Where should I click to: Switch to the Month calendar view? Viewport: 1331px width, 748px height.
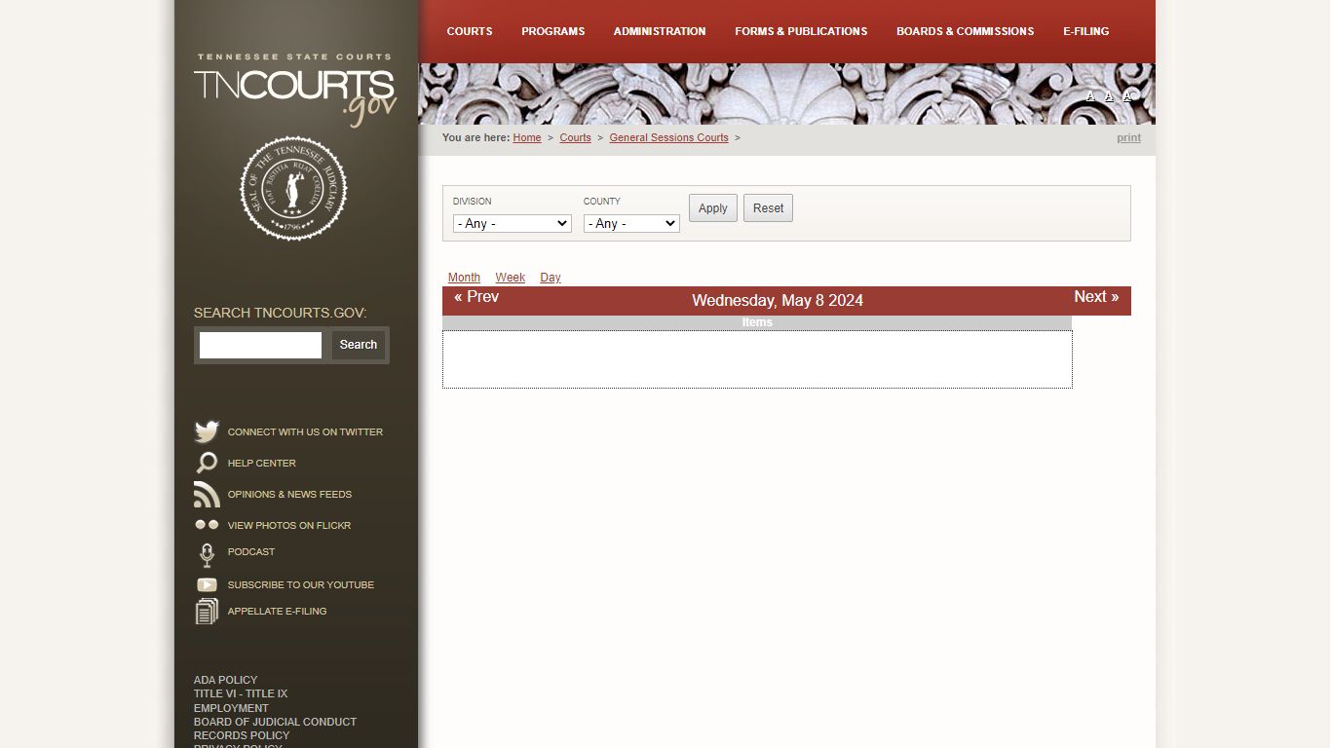(x=464, y=278)
